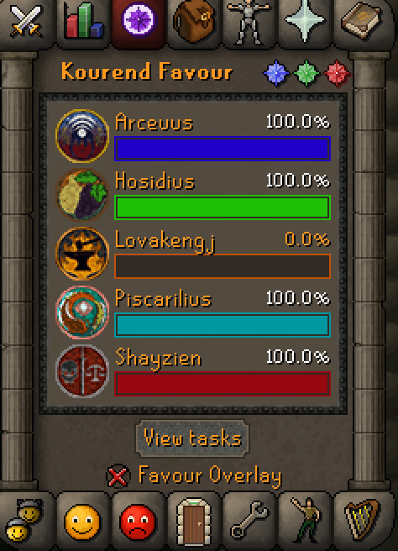The height and width of the screenshot is (551, 398).
Task: Click the Arceuus house emblem
Action: click(x=81, y=135)
